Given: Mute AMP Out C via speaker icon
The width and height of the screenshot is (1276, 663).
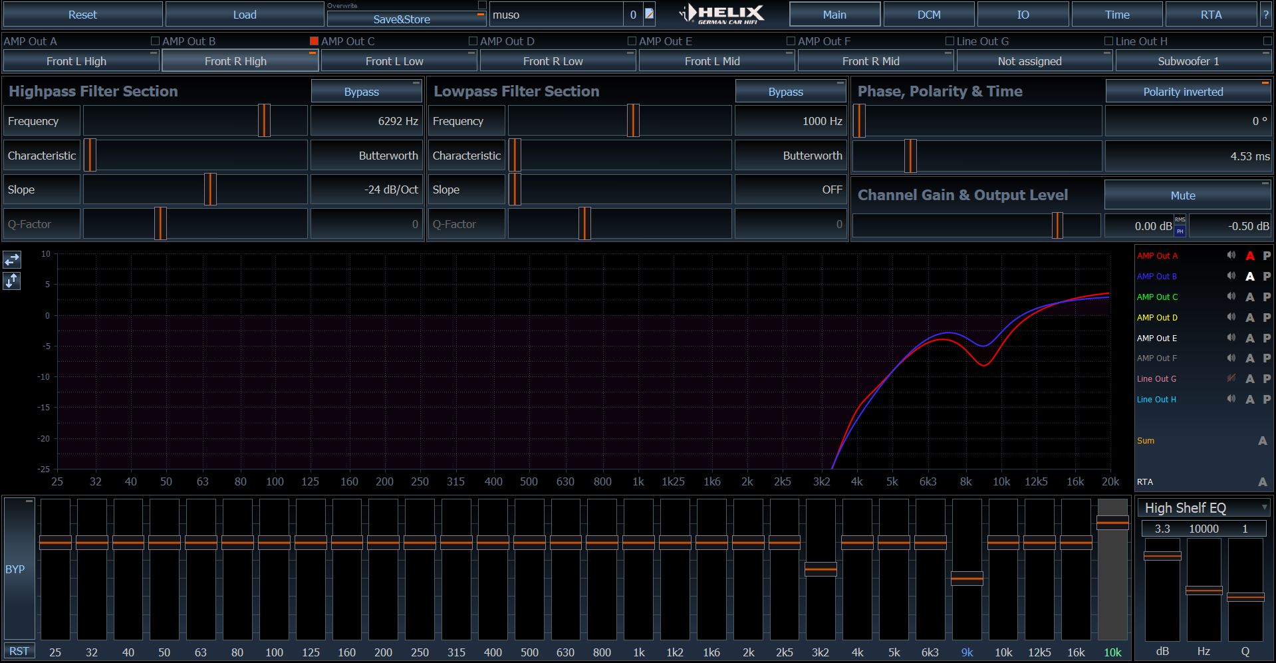Looking at the screenshot, I should pyautogui.click(x=1231, y=297).
